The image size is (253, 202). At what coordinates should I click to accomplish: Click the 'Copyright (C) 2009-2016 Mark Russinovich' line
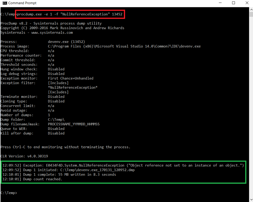[x=62, y=28]
